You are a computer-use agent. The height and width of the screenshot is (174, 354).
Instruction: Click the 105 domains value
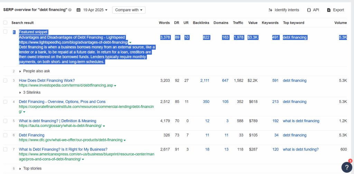coord(225,101)
